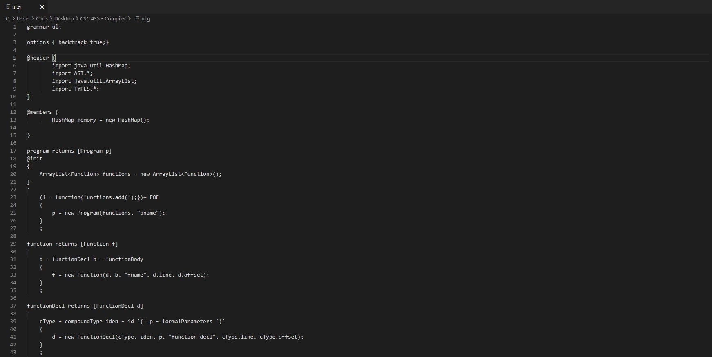Close the ul.g editor tab
This screenshot has width=712, height=357.
[42, 7]
